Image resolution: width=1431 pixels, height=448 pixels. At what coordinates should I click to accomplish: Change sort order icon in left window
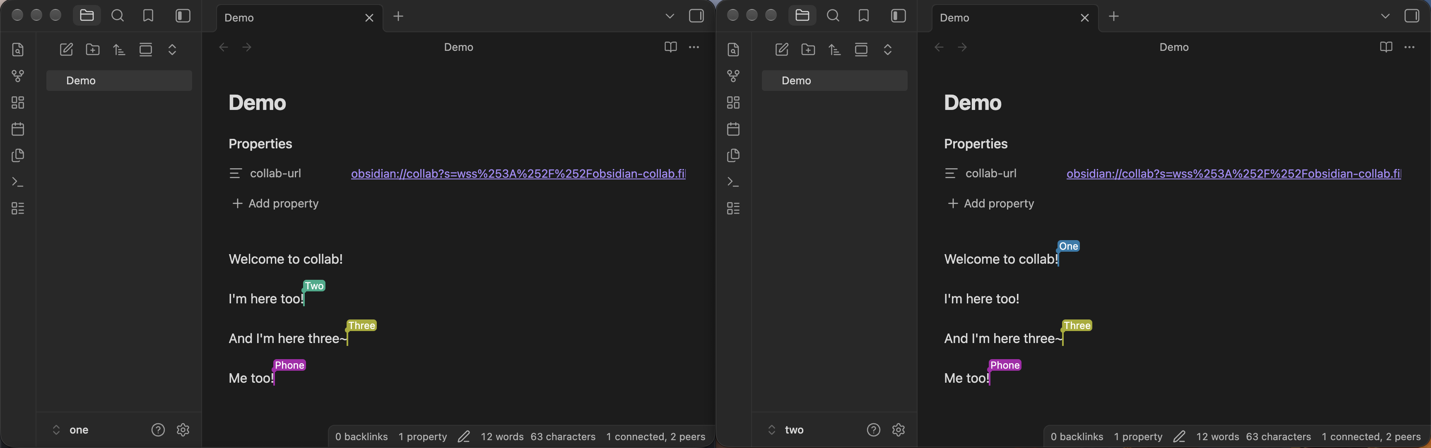pyautogui.click(x=119, y=49)
